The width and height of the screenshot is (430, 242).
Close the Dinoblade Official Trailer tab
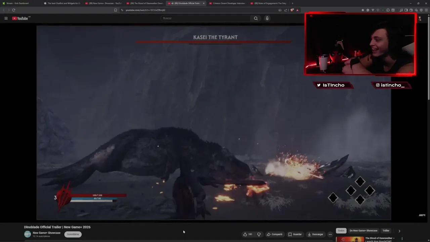click(204, 3)
